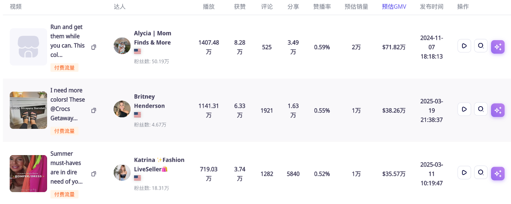Click search icon in Katrina Fashion row
This screenshot has height=204, width=511.
pyautogui.click(x=481, y=173)
